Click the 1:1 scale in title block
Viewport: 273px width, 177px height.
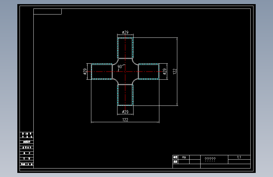[x=239, y=157]
